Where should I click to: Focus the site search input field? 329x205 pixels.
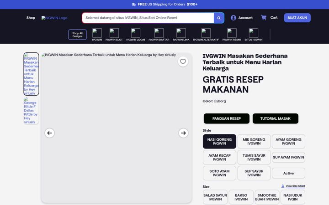pyautogui.click(x=148, y=18)
